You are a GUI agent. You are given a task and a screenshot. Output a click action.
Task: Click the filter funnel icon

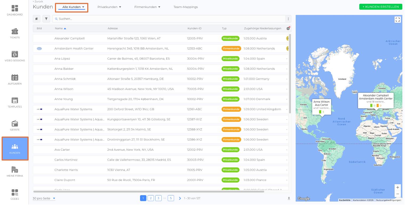[x=46, y=19]
